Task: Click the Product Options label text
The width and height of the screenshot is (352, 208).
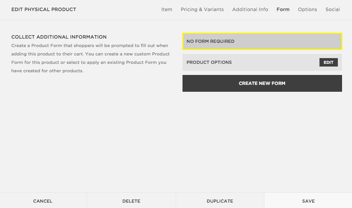Action: pos(209,62)
